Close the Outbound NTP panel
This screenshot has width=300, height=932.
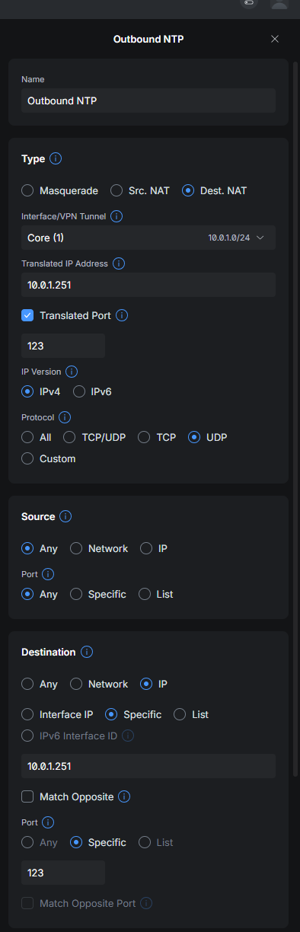[275, 39]
